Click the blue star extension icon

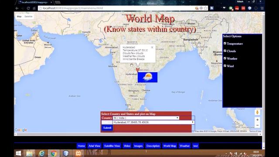(212, 8)
